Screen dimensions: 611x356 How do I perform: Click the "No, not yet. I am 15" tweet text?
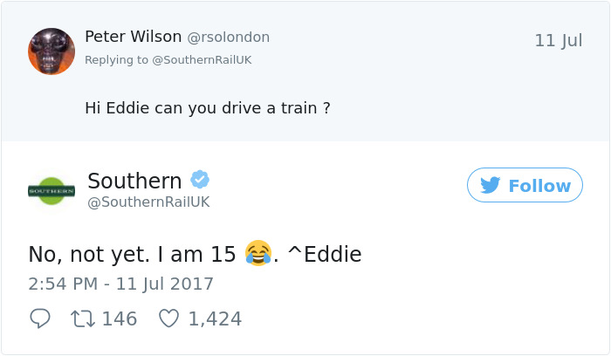pyautogui.click(x=133, y=255)
